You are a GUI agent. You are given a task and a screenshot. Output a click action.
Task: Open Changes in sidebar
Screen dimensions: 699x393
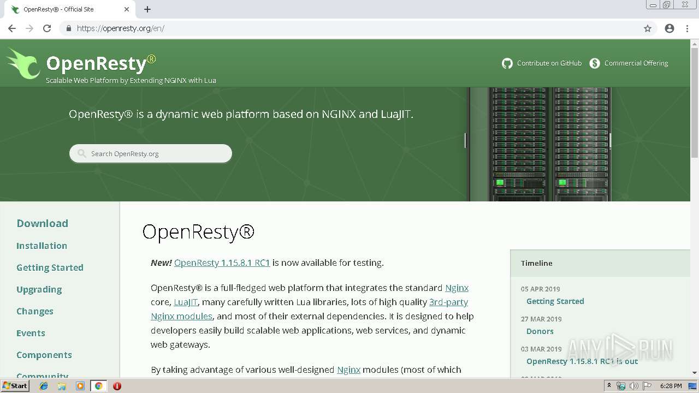tap(34, 311)
